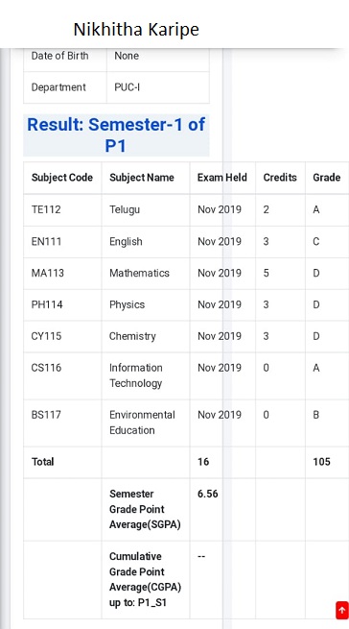
Task: Click the Grade column header
Action: click(x=327, y=178)
